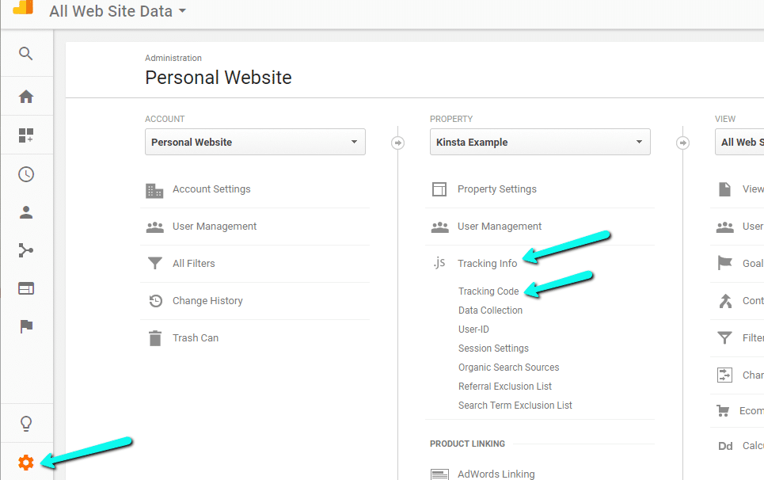Open All Web Site Data selector
Screen dimensions: 764x480
click(117, 11)
